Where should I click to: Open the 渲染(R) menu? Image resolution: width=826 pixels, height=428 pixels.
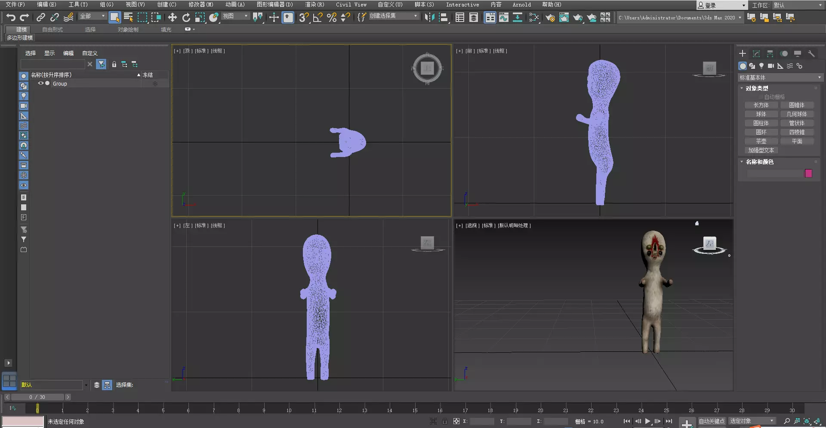pos(314,4)
